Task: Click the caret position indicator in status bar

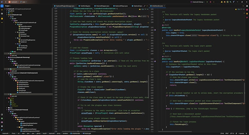Action: 222,134
